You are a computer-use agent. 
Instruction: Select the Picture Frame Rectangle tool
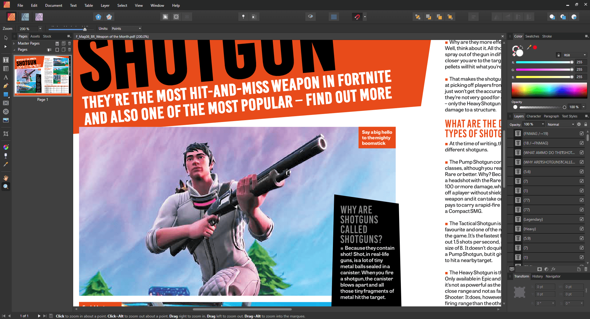6,103
